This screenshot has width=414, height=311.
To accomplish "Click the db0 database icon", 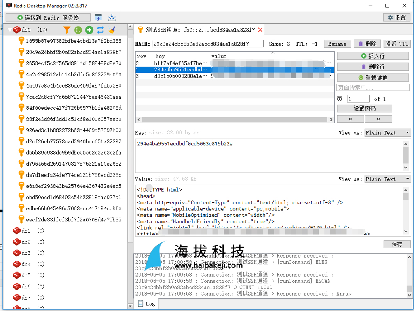I will [17, 29].
